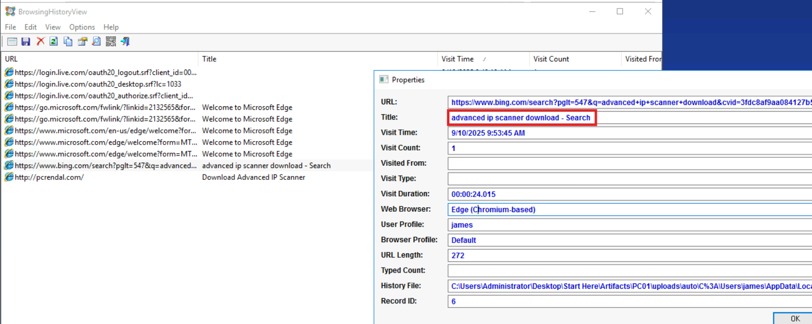Open the View menu
812x324 pixels.
pos(53,27)
